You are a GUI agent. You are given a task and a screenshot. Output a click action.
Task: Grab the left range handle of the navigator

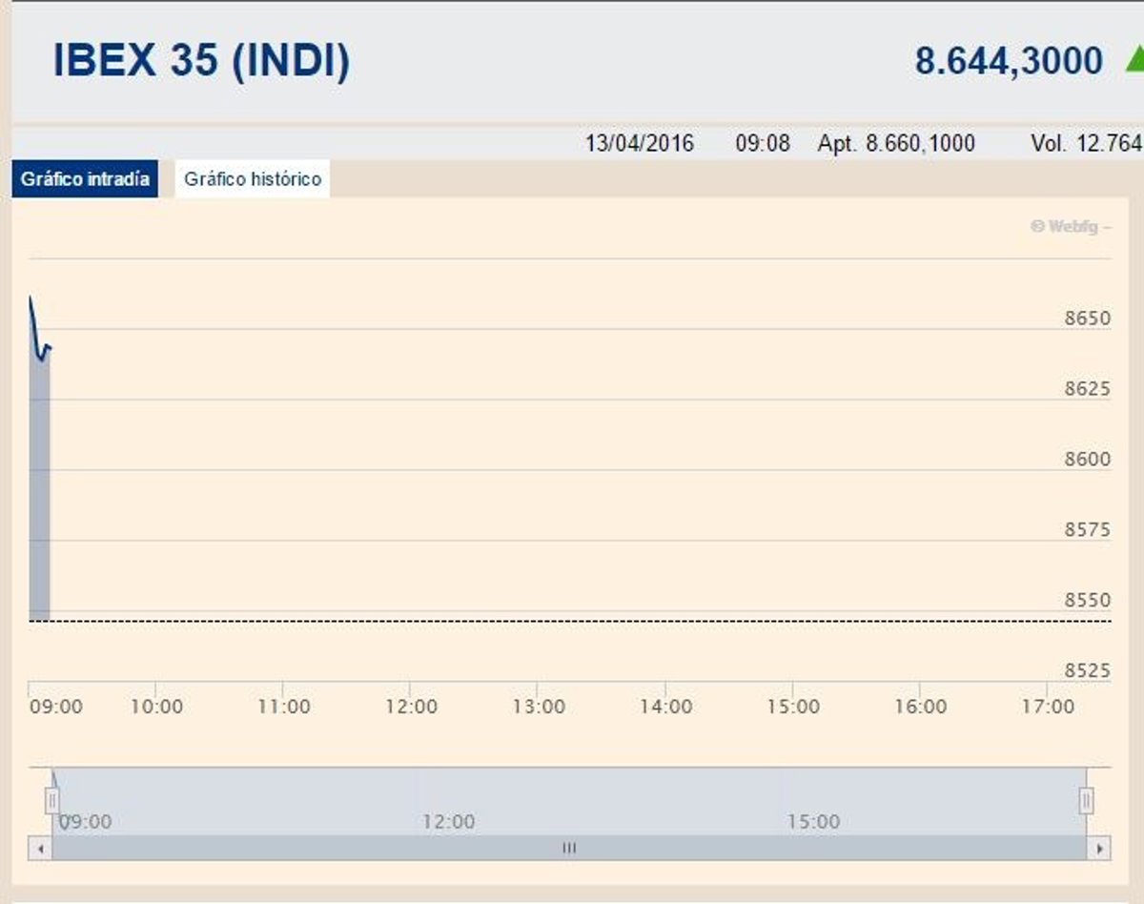pos(53,800)
